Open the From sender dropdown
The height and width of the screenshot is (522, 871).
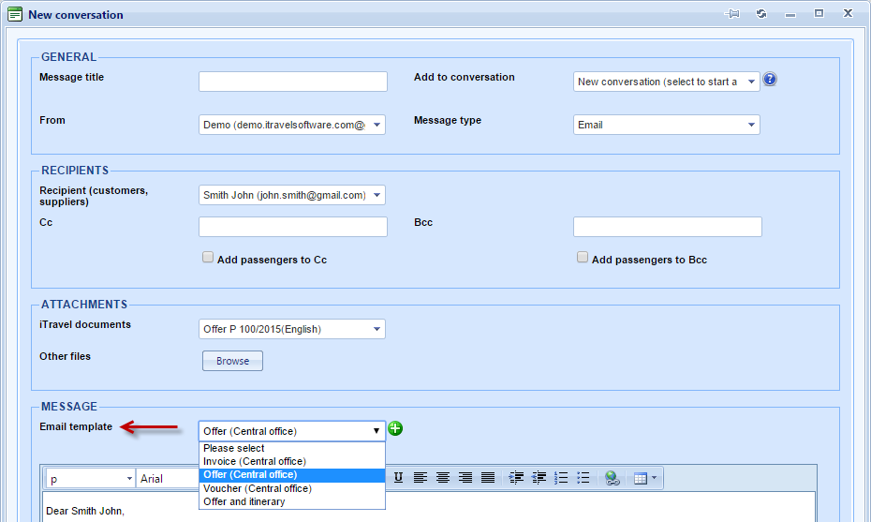click(292, 125)
